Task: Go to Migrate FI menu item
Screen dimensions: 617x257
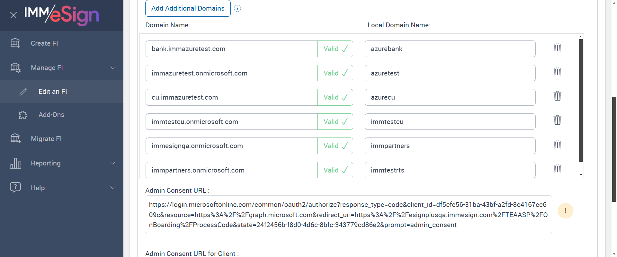Action: [62, 139]
